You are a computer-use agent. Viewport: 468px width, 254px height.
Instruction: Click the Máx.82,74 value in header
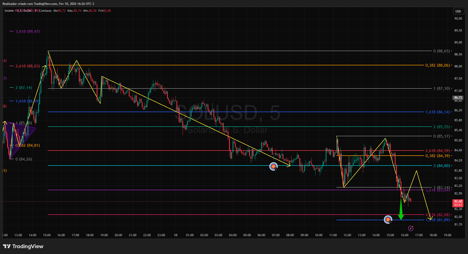coord(74,11)
